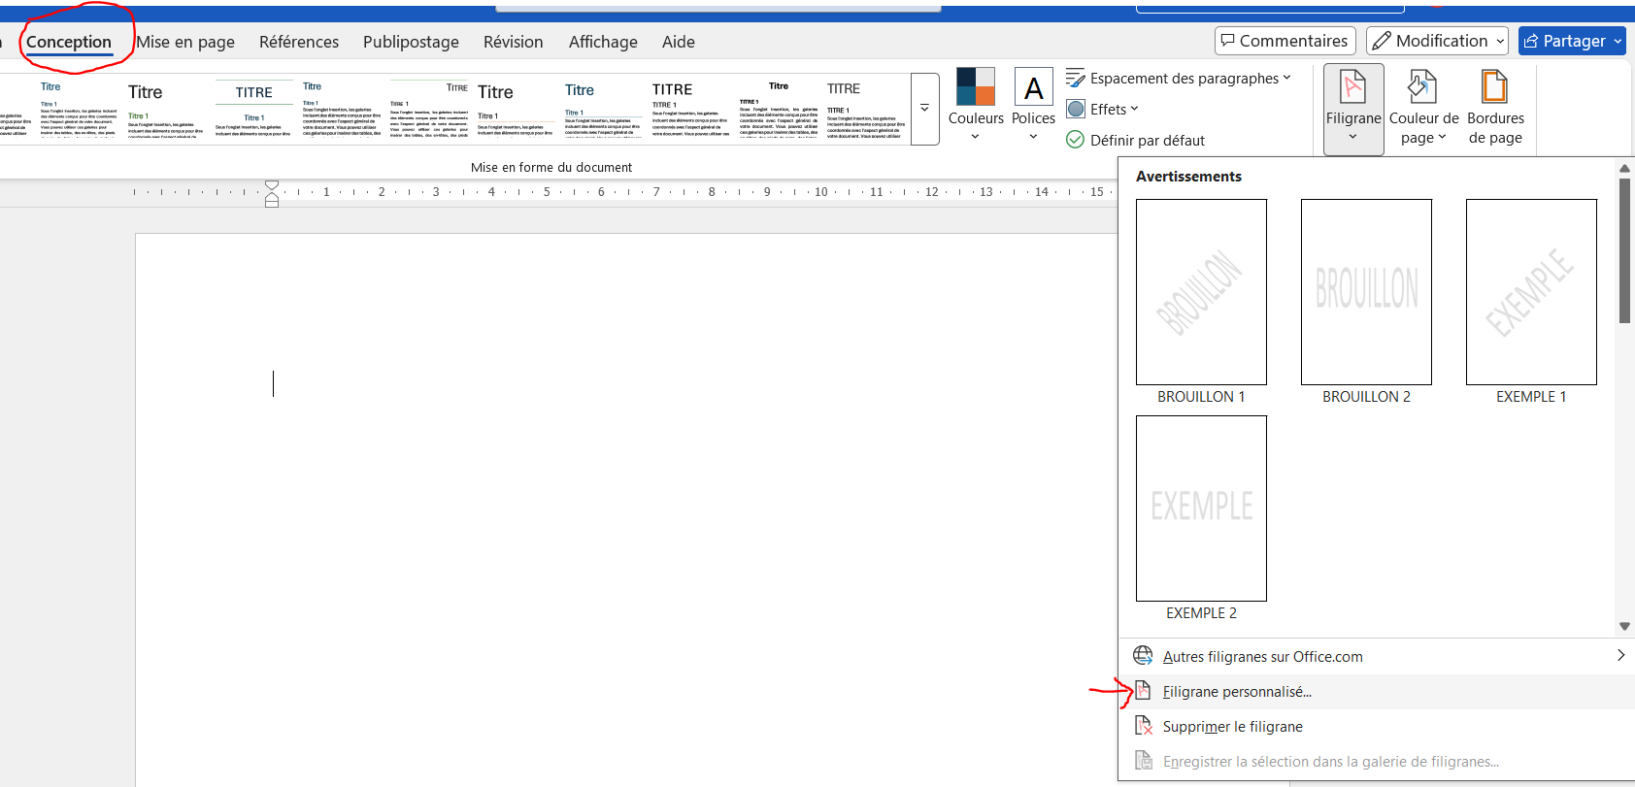Click the Modification button label
The width and height of the screenshot is (1635, 787).
click(x=1442, y=41)
